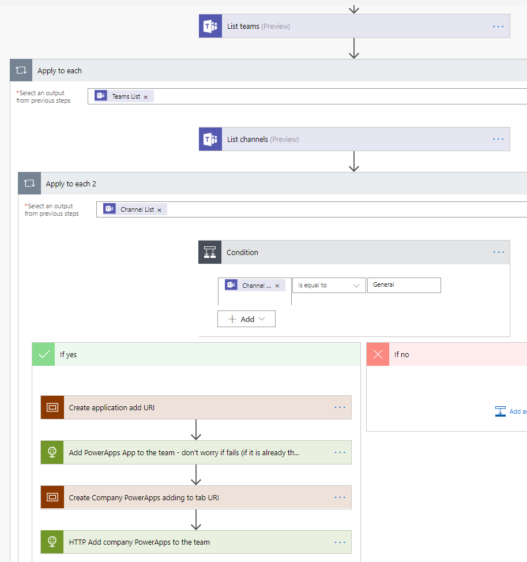Click the loop icon on Apply to each
Screen dimensions: 527x562
point(21,70)
